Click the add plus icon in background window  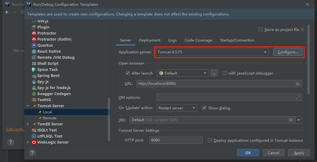pos(7,12)
